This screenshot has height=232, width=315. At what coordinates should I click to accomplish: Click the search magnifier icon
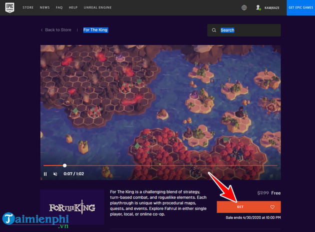[x=214, y=30]
